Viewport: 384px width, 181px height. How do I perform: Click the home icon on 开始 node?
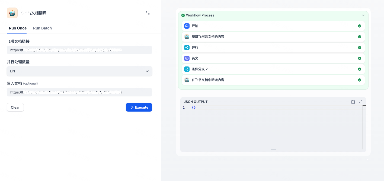pos(187,26)
